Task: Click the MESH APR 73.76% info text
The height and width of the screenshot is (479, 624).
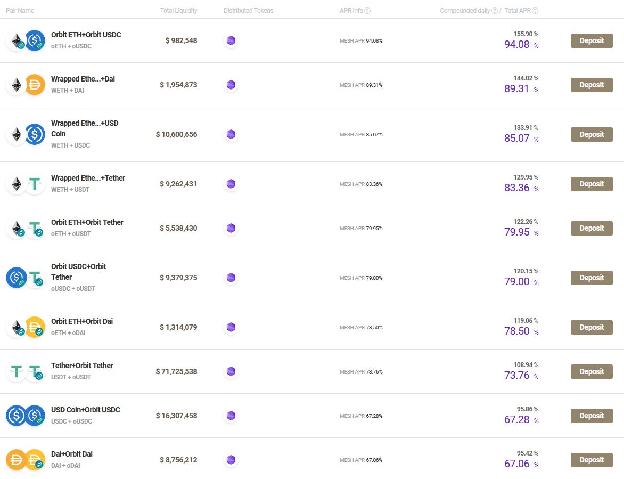Action: point(361,371)
